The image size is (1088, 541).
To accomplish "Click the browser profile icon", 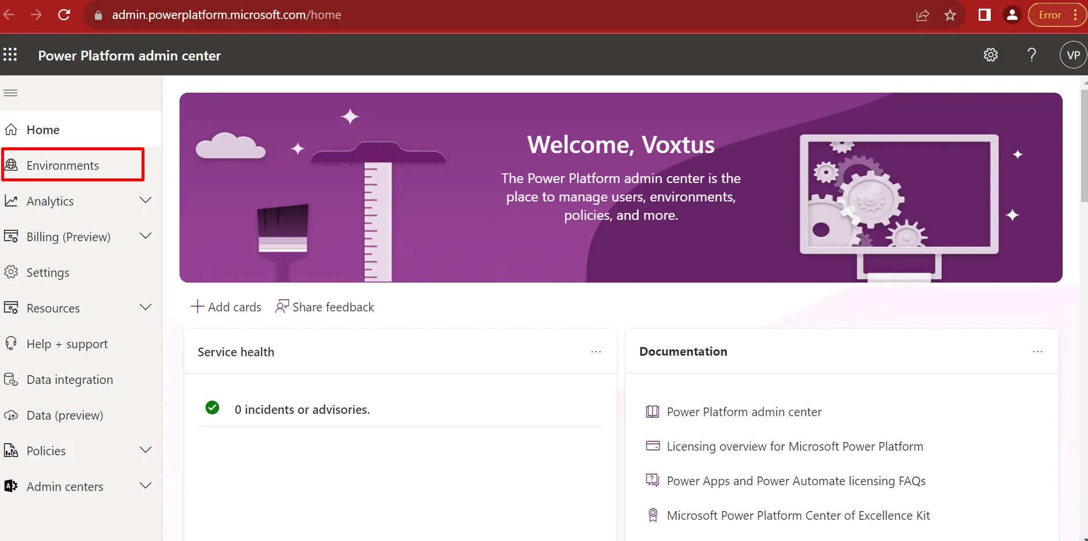I will [1012, 15].
